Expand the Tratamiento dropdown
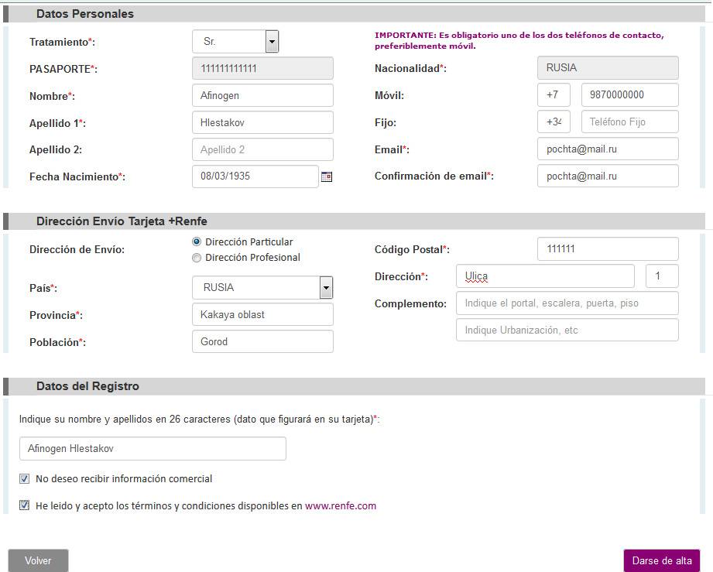 pyautogui.click(x=271, y=42)
